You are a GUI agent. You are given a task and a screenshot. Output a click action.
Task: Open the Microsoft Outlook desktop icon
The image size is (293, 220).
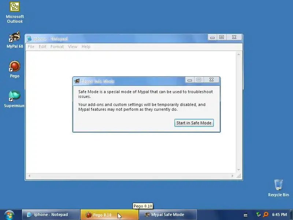[x=15, y=12]
